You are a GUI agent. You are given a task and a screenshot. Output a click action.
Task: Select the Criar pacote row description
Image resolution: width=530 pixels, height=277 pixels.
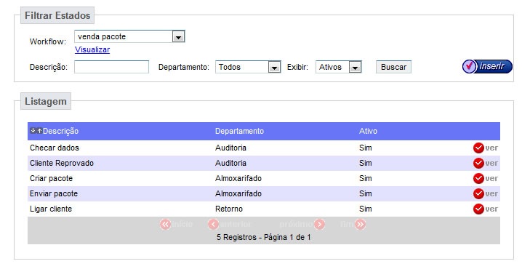(x=51, y=178)
